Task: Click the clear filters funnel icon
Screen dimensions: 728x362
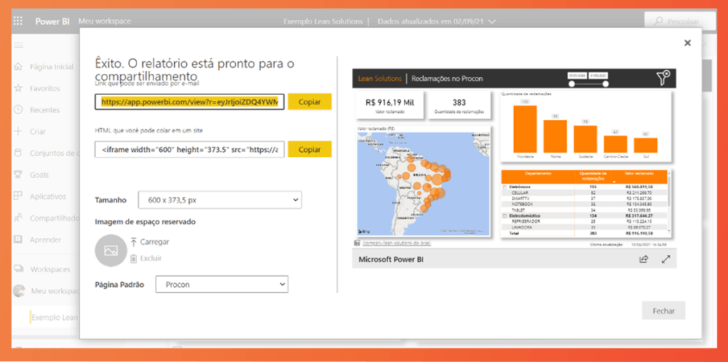Action: point(664,78)
